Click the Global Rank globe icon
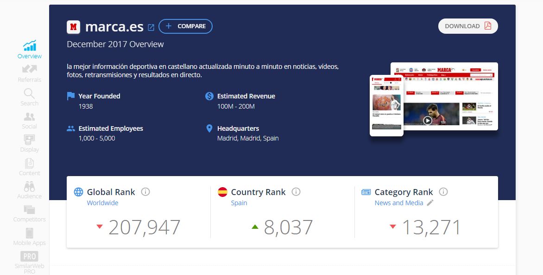 (79, 192)
